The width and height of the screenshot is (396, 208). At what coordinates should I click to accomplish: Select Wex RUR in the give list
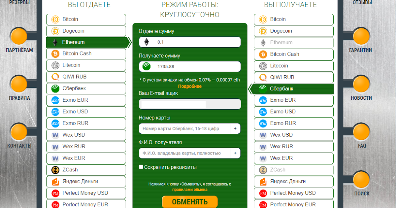(x=86, y=147)
